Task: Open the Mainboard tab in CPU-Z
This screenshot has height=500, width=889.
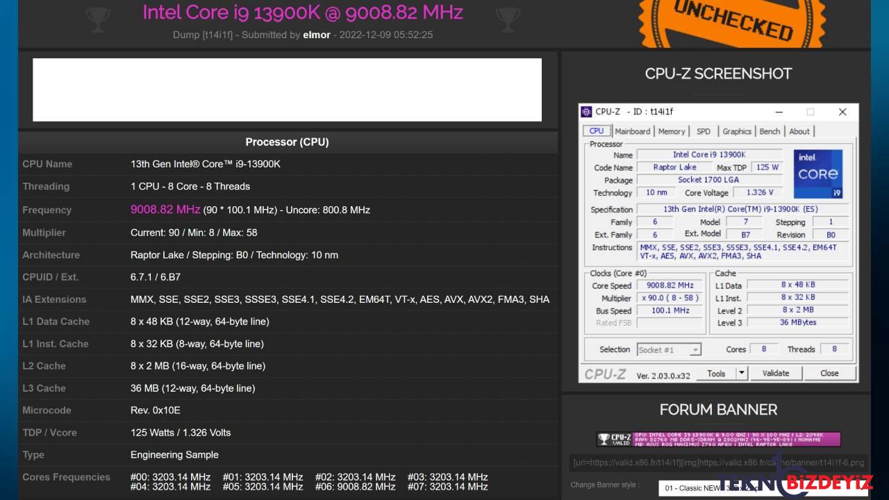Action: (633, 131)
